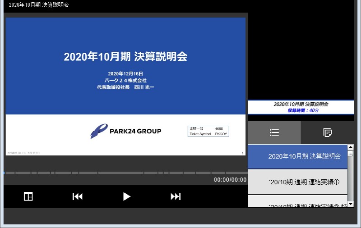Viewport: 361px width, 228px height.
Task: Play the presentation video
Action: coord(127,196)
